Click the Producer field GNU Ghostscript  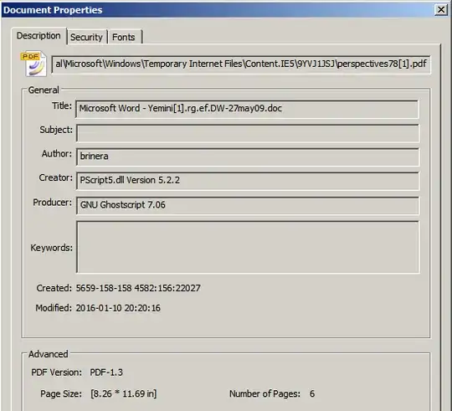click(x=248, y=205)
